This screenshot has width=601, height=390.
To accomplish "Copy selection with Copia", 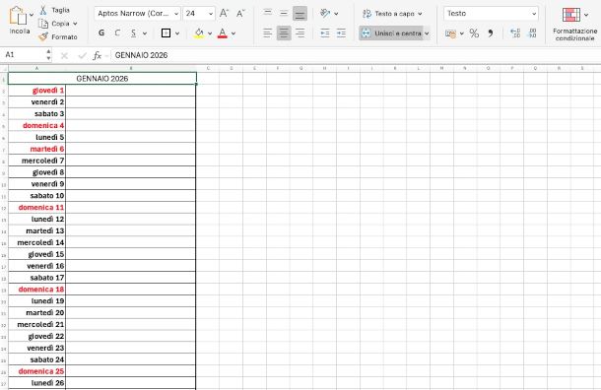I will tap(54, 24).
